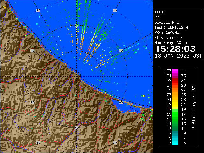Click '5' at bottom of legend's right column
The image size is (204, 153).
[184, 143]
